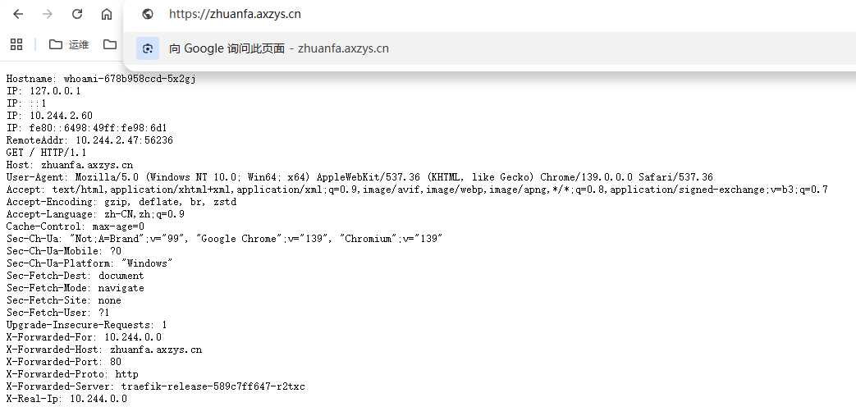Reload the current page

point(77,14)
